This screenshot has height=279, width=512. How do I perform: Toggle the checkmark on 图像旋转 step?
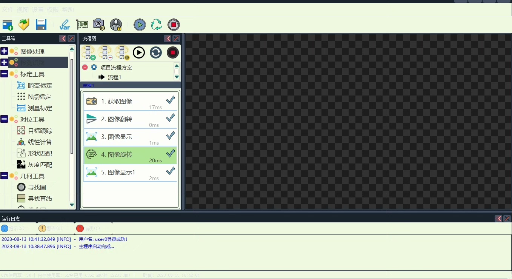click(x=171, y=153)
